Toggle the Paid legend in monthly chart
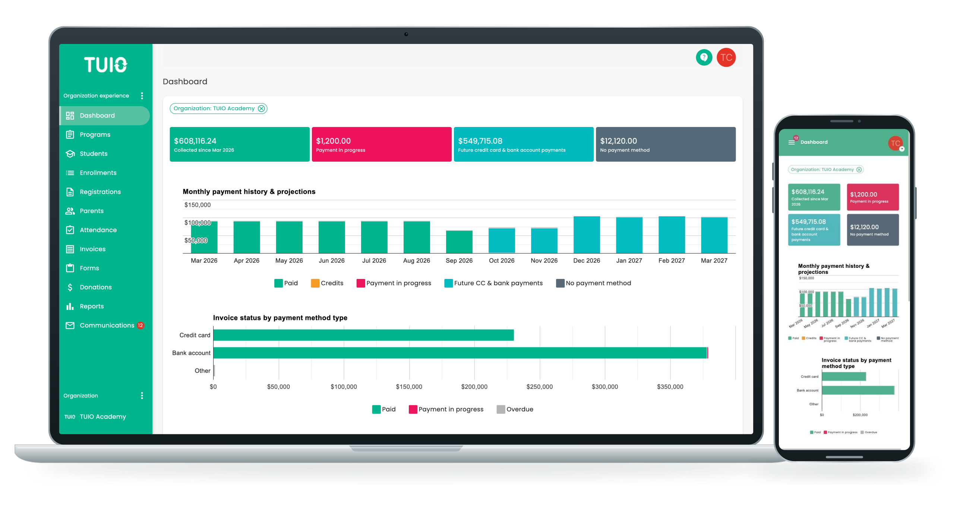The image size is (954, 514). pyautogui.click(x=286, y=283)
